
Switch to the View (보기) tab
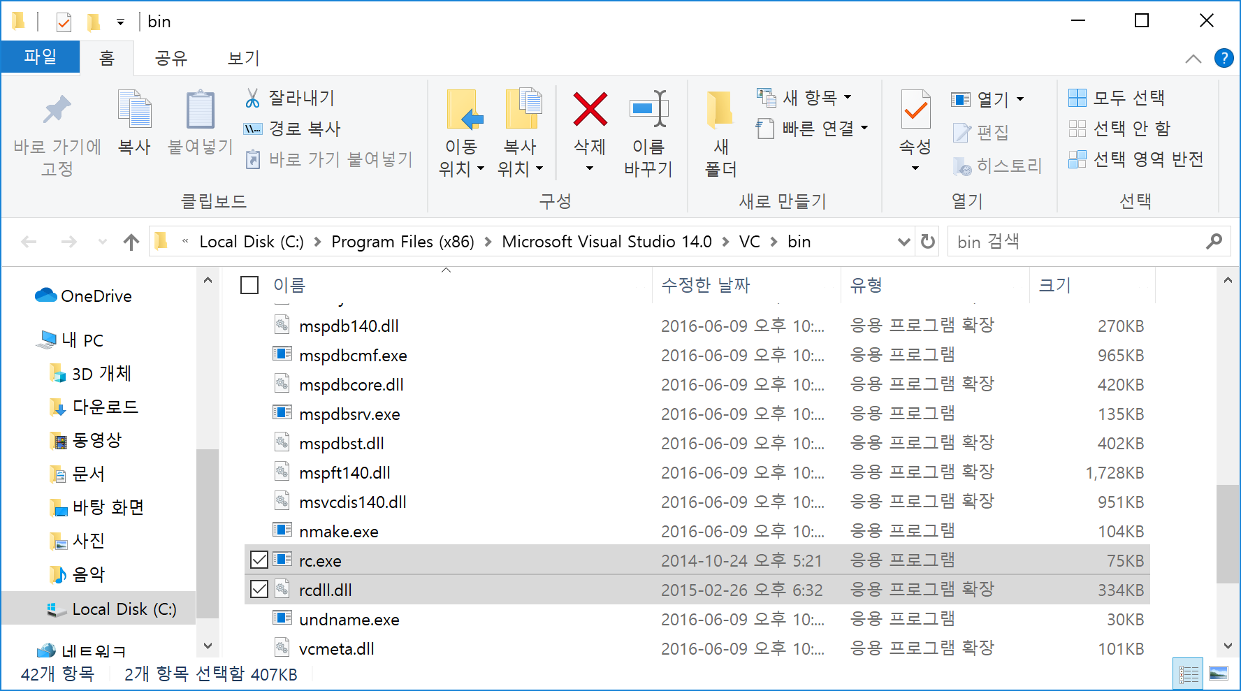[x=244, y=58]
